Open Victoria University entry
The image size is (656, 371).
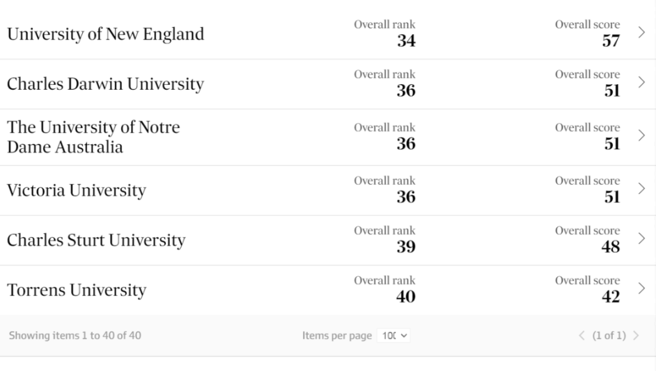77,190
